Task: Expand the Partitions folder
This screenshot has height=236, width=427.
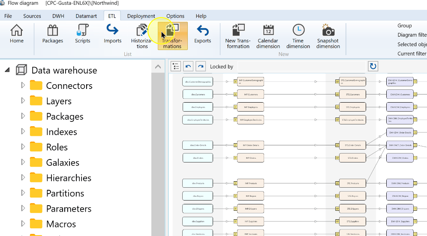Action: (23, 193)
